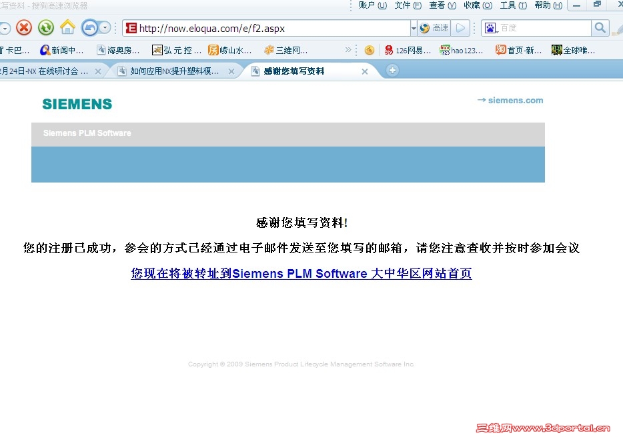
Task: Click the 百度 search input box
Action: coord(545,28)
